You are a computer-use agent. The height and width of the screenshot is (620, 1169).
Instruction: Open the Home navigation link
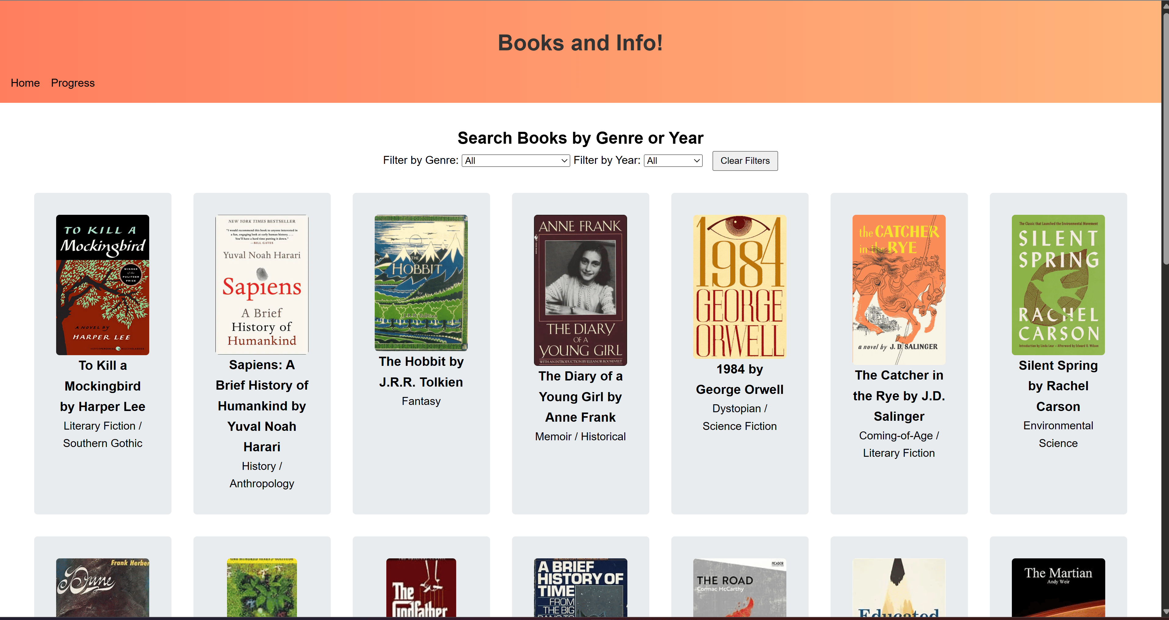click(25, 83)
